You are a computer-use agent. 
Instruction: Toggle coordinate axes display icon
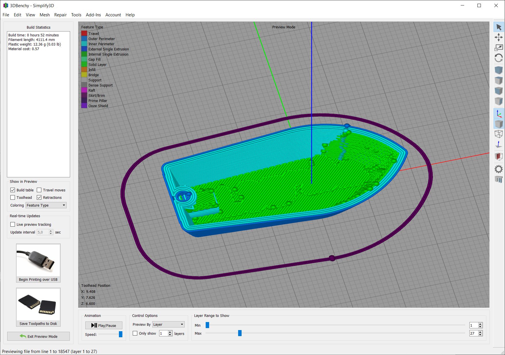(499, 113)
